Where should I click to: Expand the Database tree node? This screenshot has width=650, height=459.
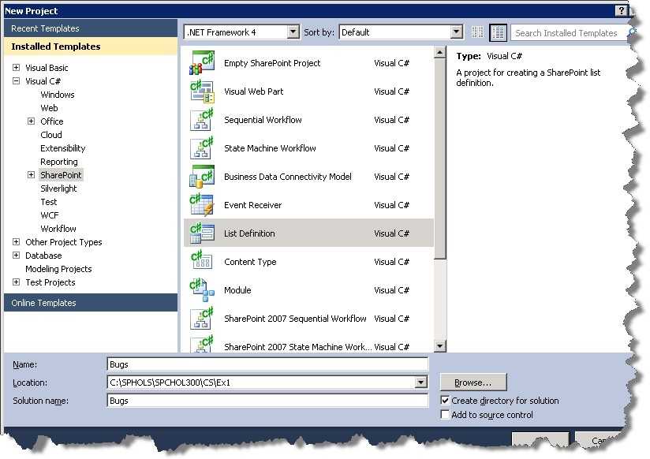click(16, 255)
